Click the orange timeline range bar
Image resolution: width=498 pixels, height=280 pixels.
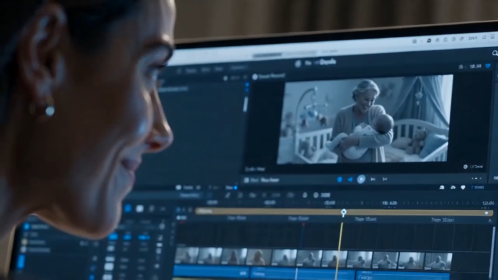click(344, 212)
